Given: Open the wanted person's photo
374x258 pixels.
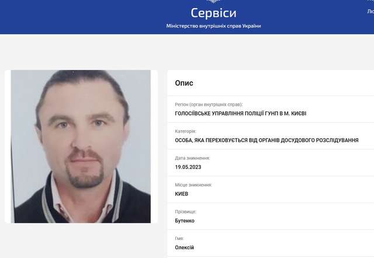Looking at the screenshot, I should 81,147.
